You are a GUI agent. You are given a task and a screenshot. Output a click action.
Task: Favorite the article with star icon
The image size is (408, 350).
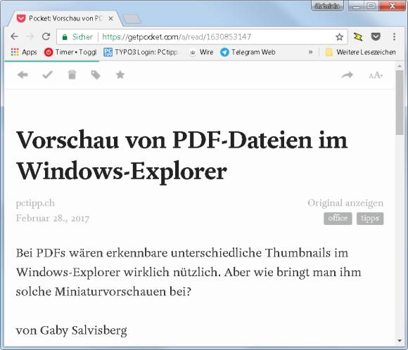(120, 74)
